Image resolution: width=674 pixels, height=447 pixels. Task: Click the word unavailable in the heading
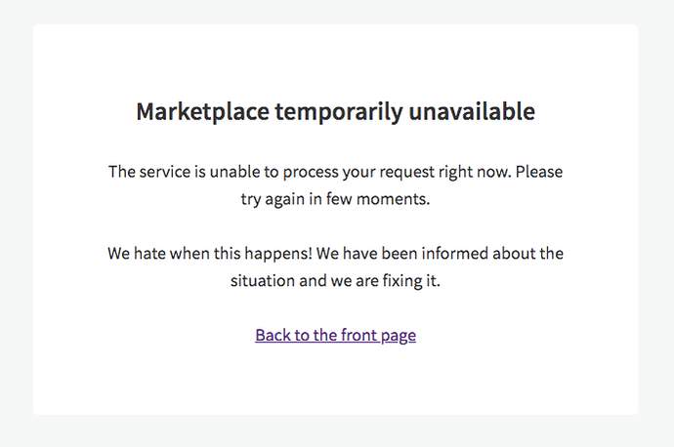(472, 111)
